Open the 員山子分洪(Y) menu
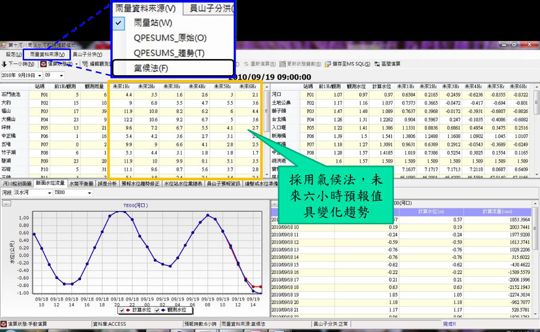The width and height of the screenshot is (540, 332). click(x=87, y=54)
